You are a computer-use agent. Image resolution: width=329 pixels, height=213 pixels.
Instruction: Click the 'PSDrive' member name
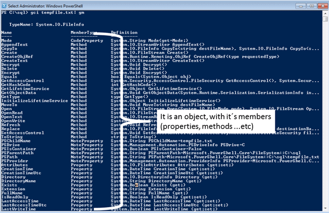click(x=11, y=145)
